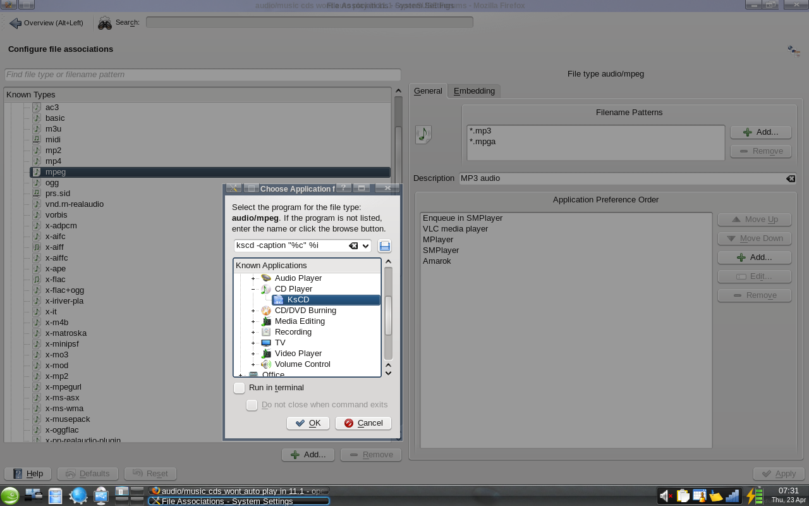
Task: Click Move Up button
Action: [x=755, y=219]
